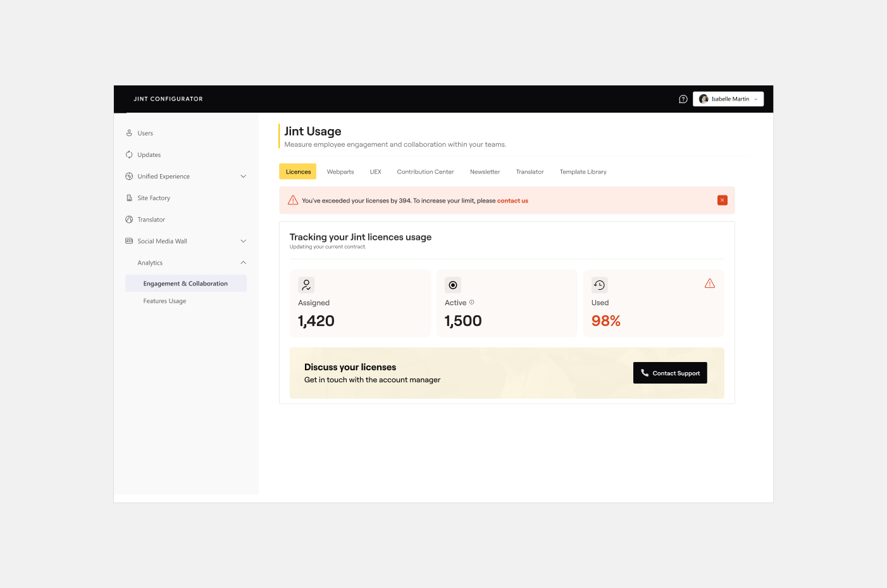Click the Assigned person icon
The width and height of the screenshot is (887, 588).
pos(306,285)
